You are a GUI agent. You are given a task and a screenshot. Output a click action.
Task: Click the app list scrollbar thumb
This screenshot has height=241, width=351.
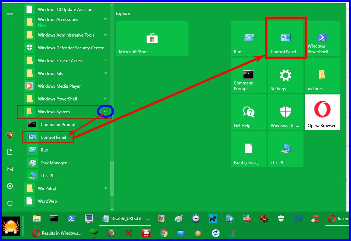click(x=112, y=179)
